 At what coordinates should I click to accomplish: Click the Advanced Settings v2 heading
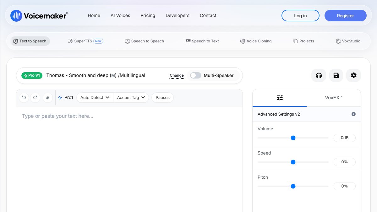coord(279,114)
